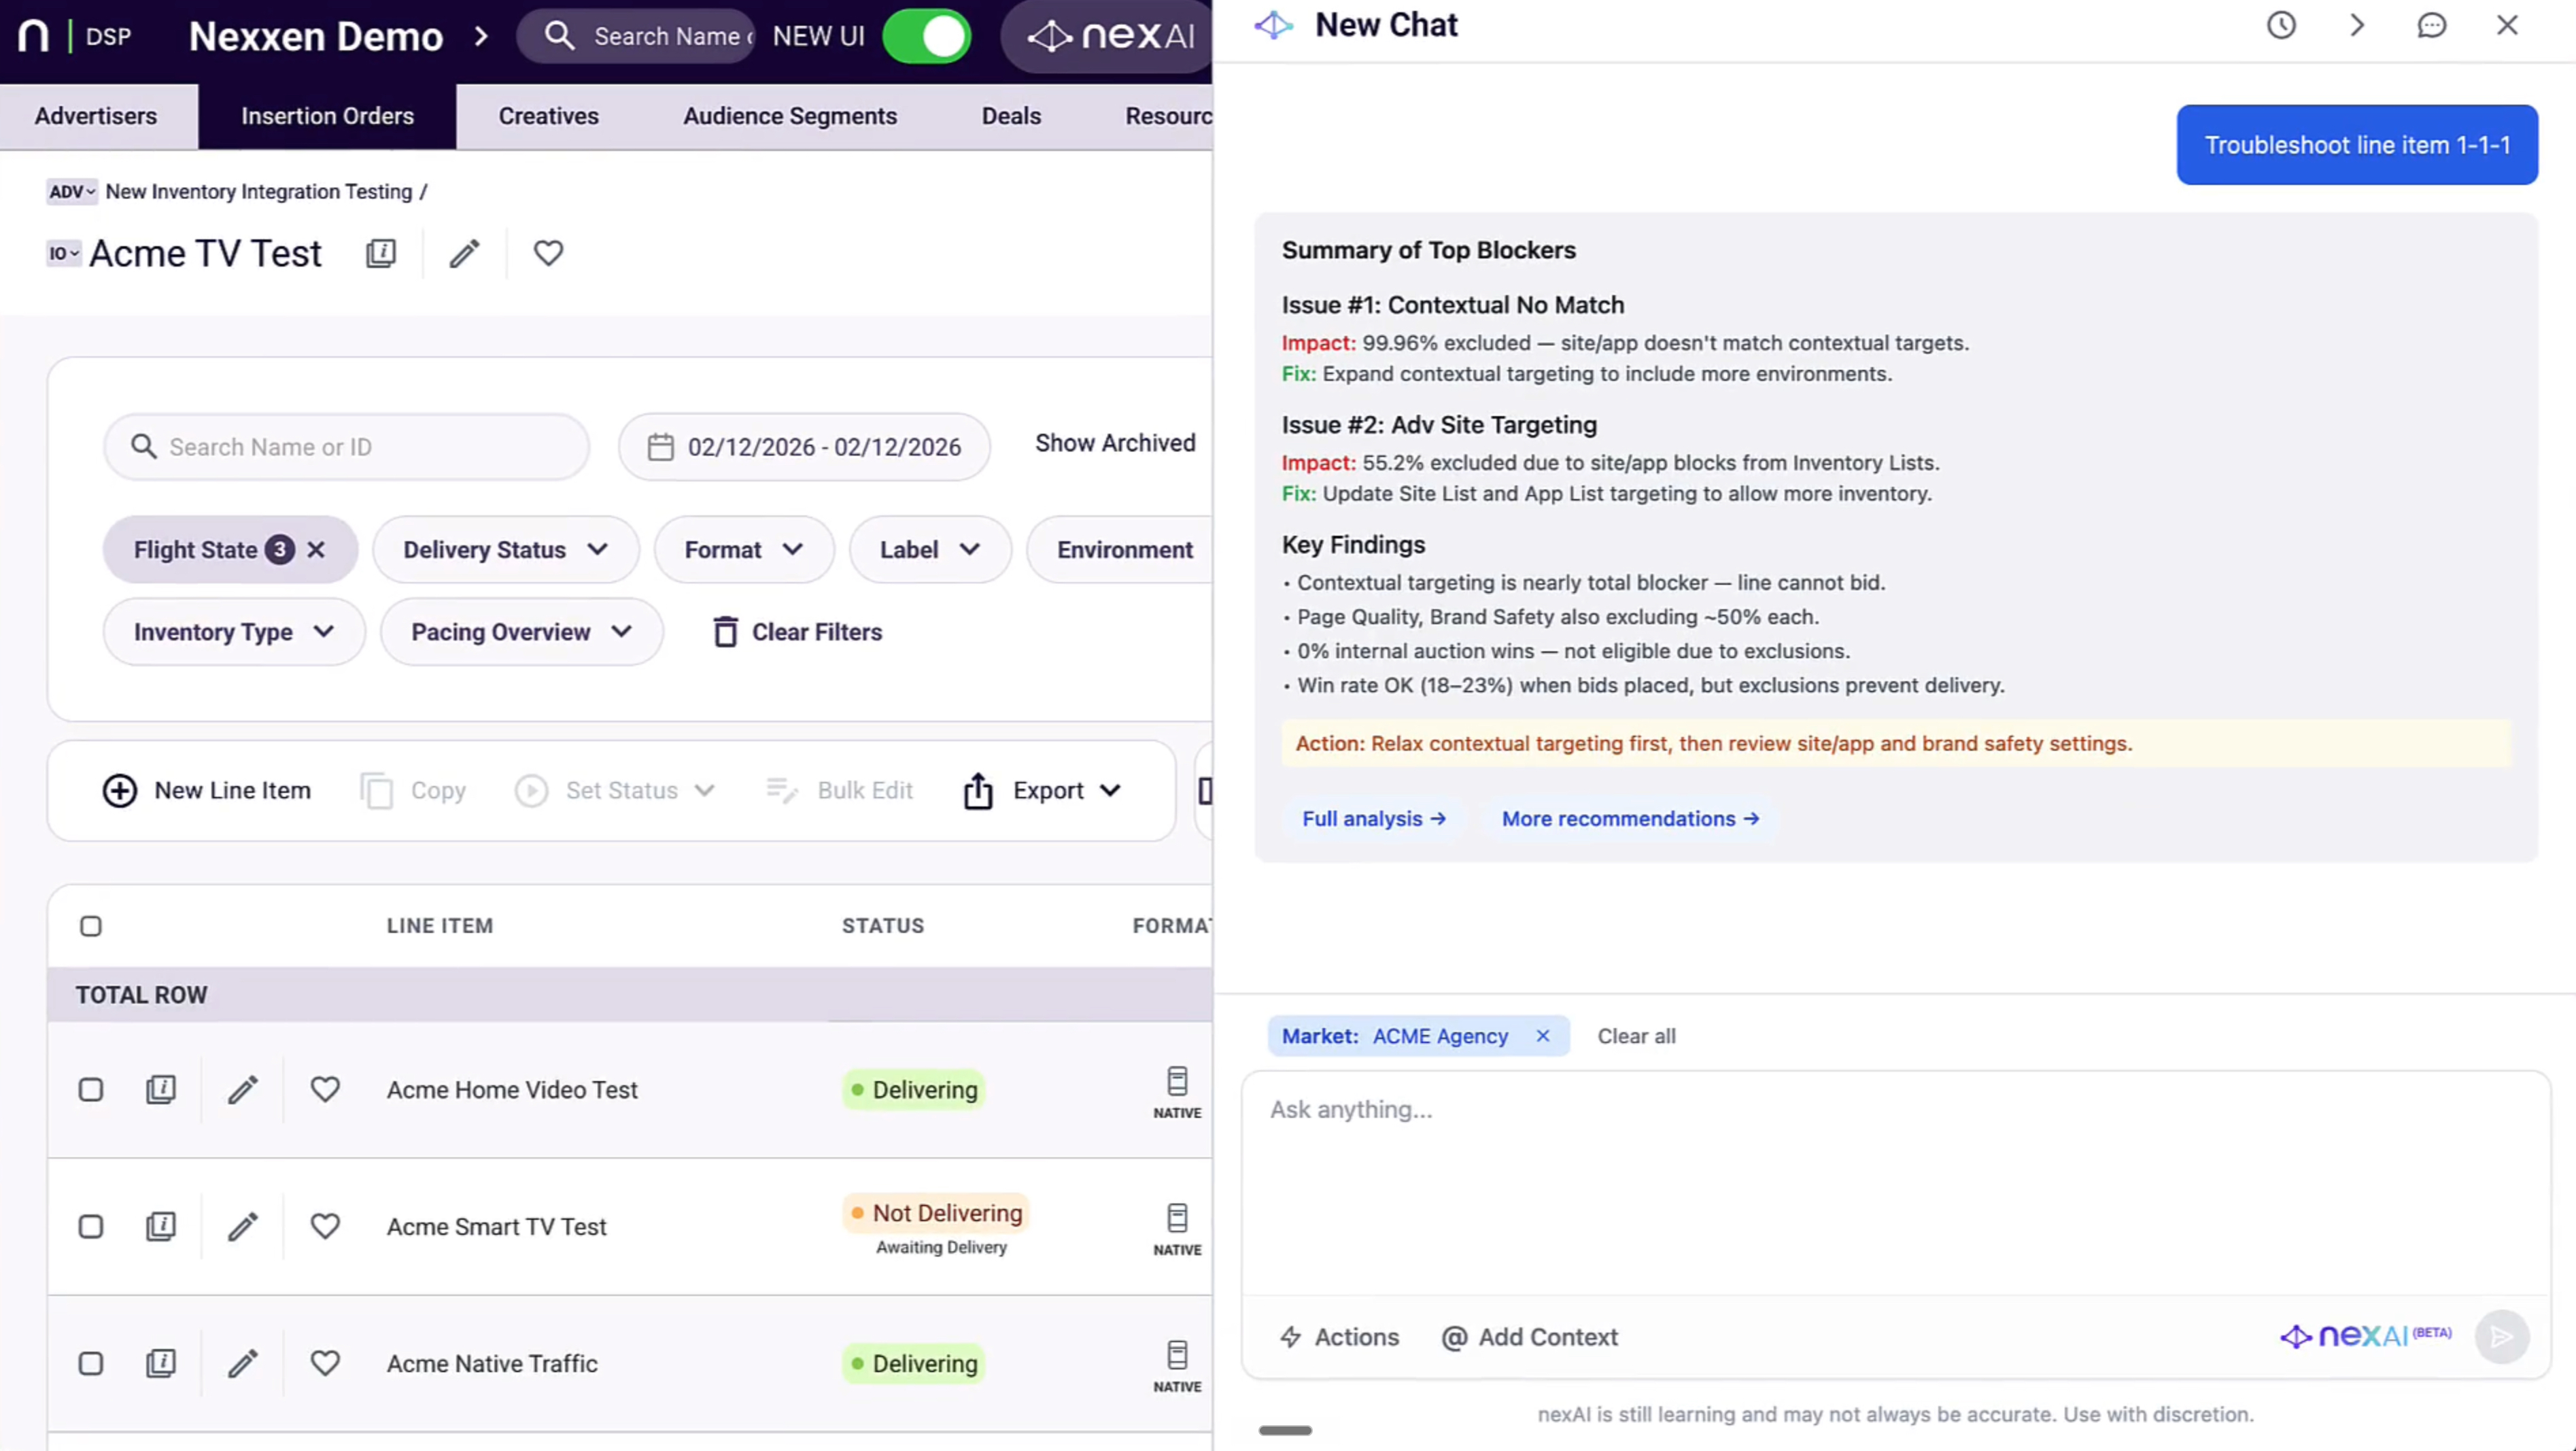Favorite Acme Smart TV Test
Screen dimensions: 2576x1451
tap(325, 1226)
